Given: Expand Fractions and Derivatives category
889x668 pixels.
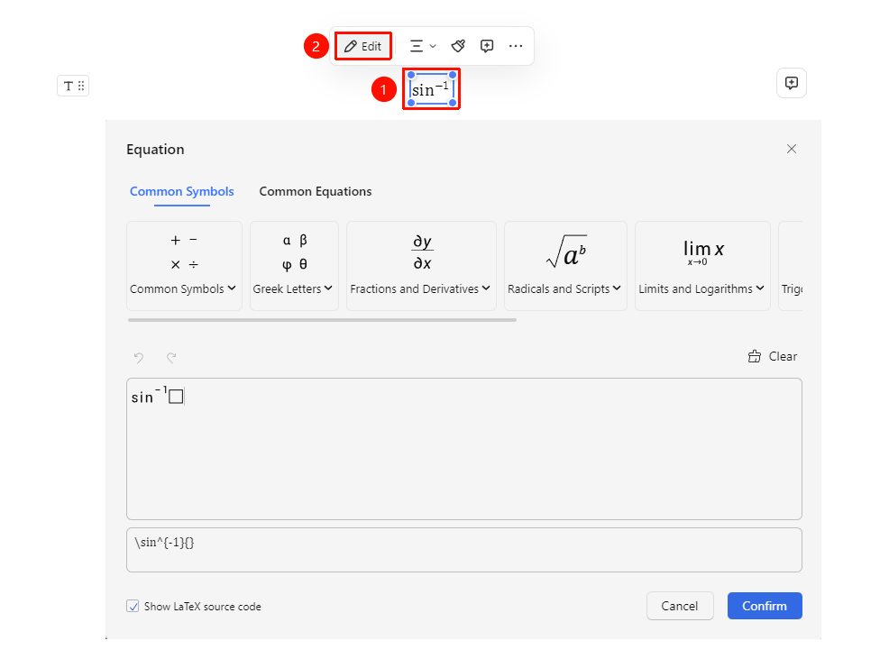Looking at the screenshot, I should pos(421,265).
